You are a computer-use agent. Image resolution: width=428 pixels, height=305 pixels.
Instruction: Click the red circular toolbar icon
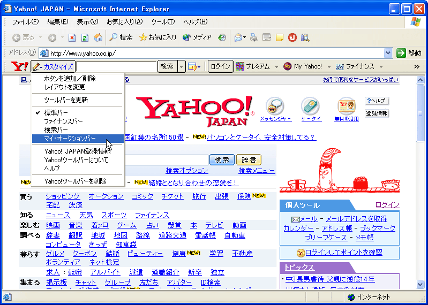292,37
